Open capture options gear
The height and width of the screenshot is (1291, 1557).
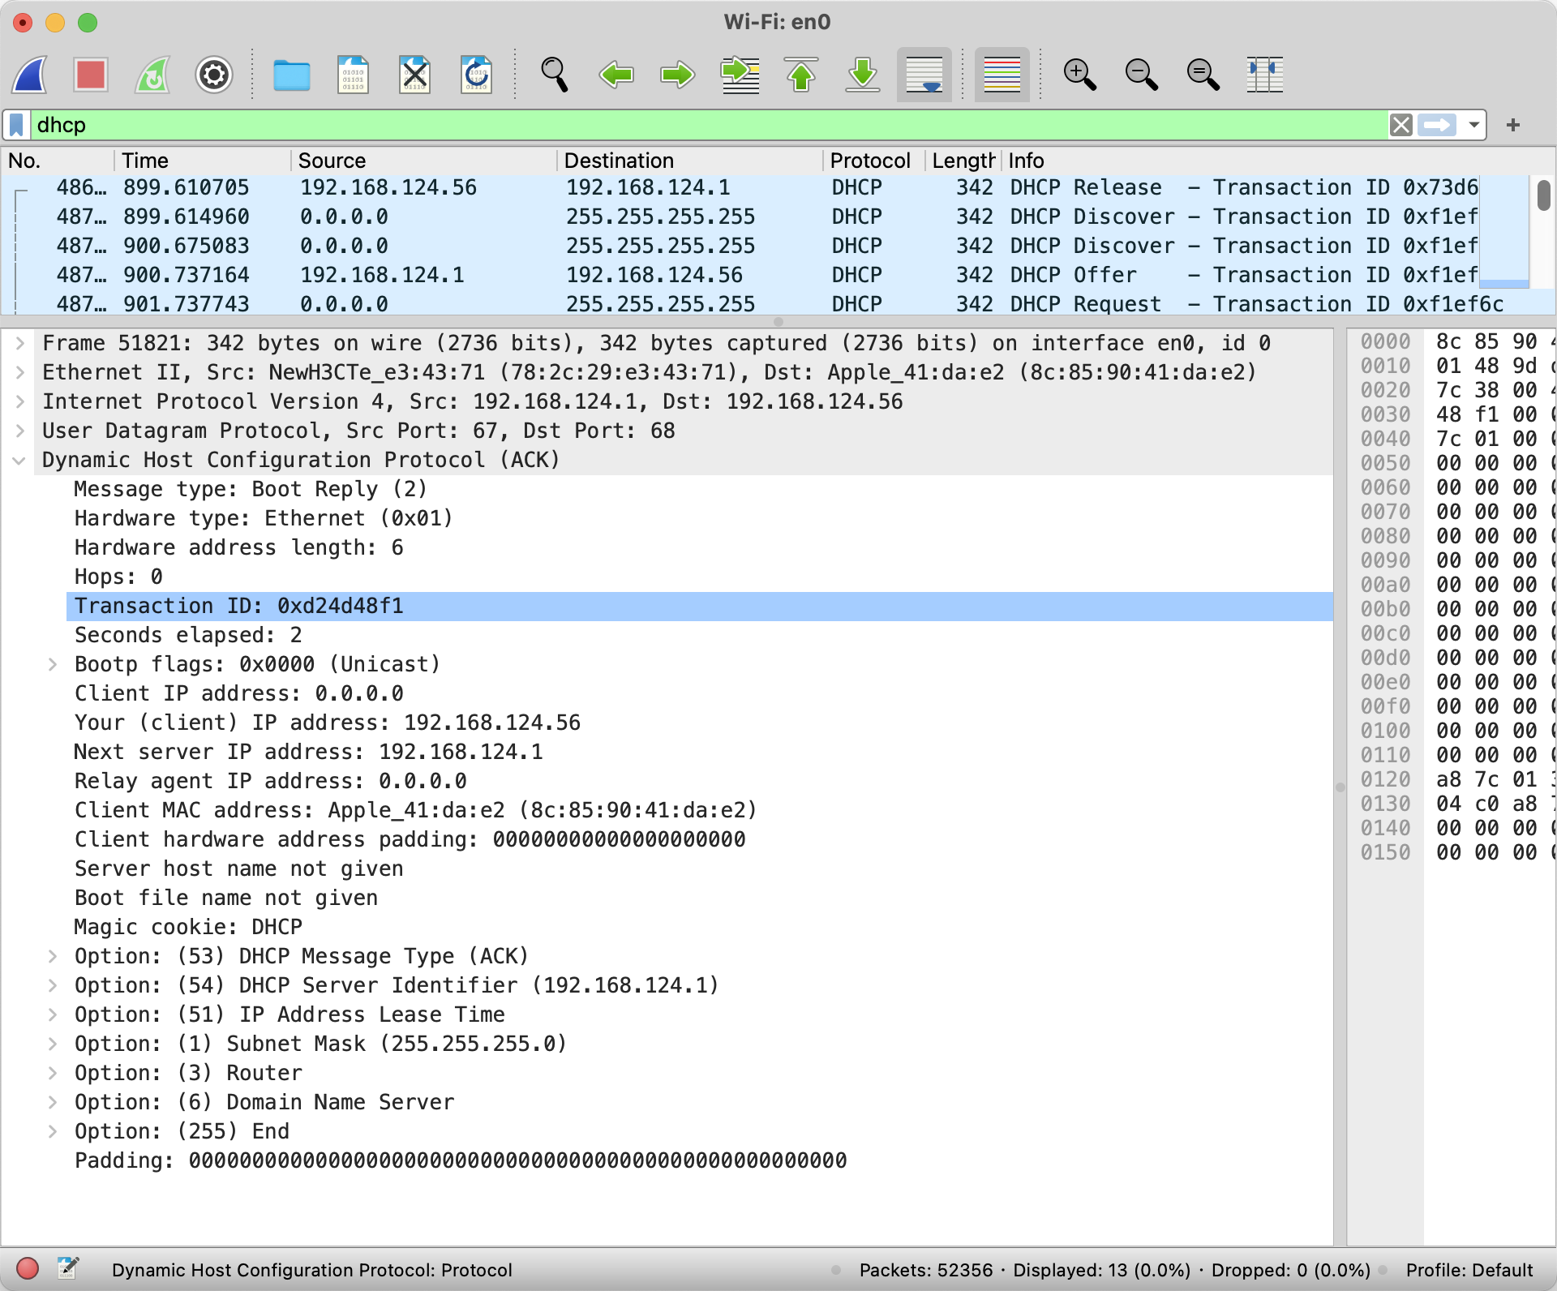point(214,75)
